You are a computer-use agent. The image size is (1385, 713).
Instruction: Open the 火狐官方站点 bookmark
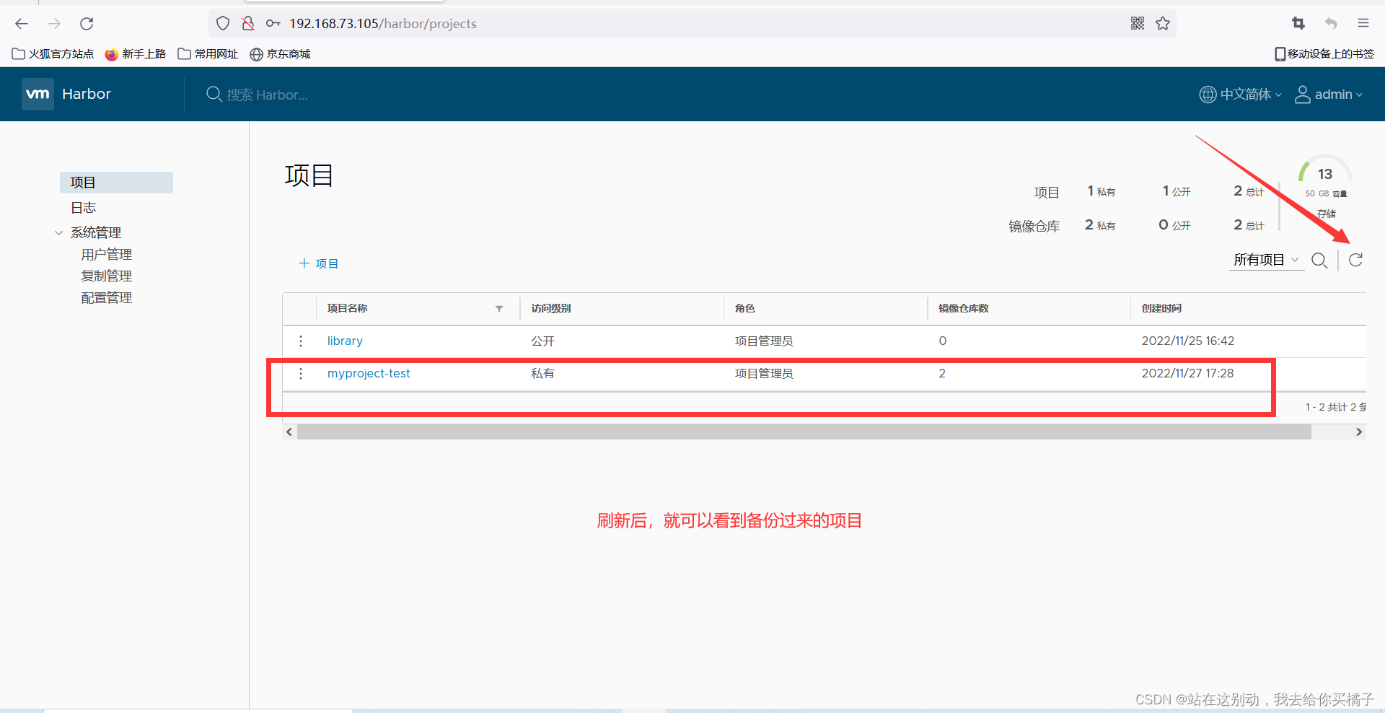click(53, 54)
